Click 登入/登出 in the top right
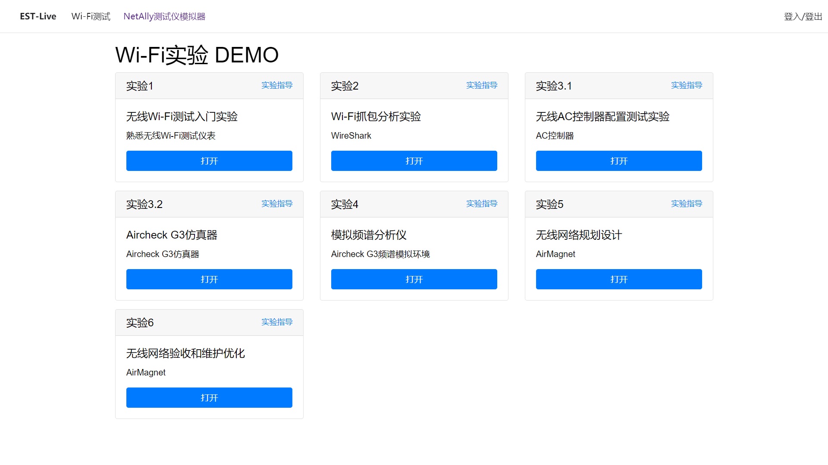The image size is (828, 465). tap(803, 16)
